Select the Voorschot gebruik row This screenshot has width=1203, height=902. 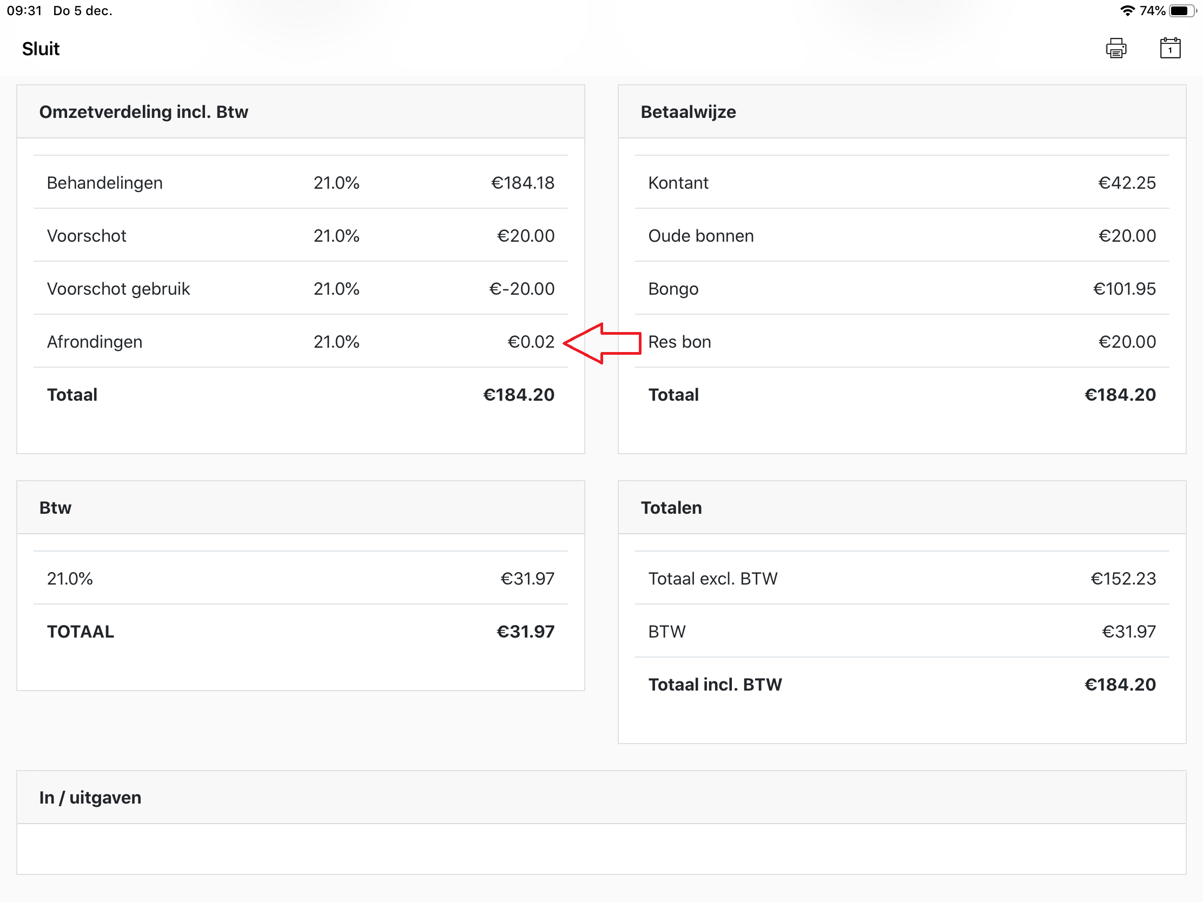tap(300, 289)
